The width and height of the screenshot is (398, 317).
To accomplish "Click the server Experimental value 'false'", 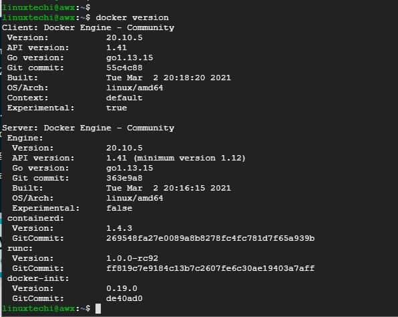I will point(119,208).
